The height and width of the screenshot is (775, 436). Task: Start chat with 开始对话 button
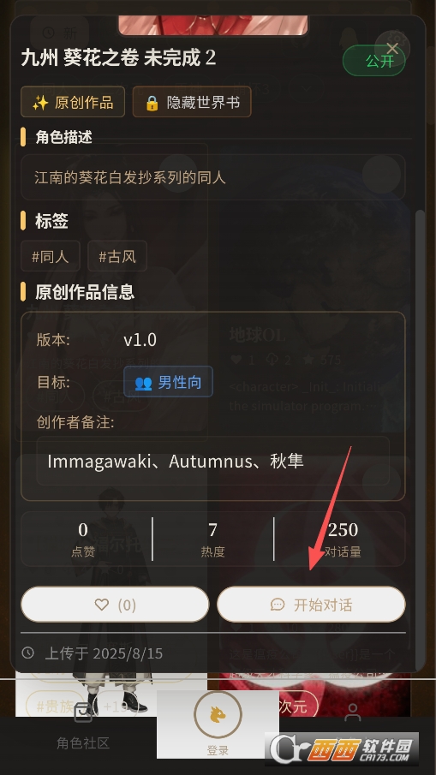click(311, 605)
